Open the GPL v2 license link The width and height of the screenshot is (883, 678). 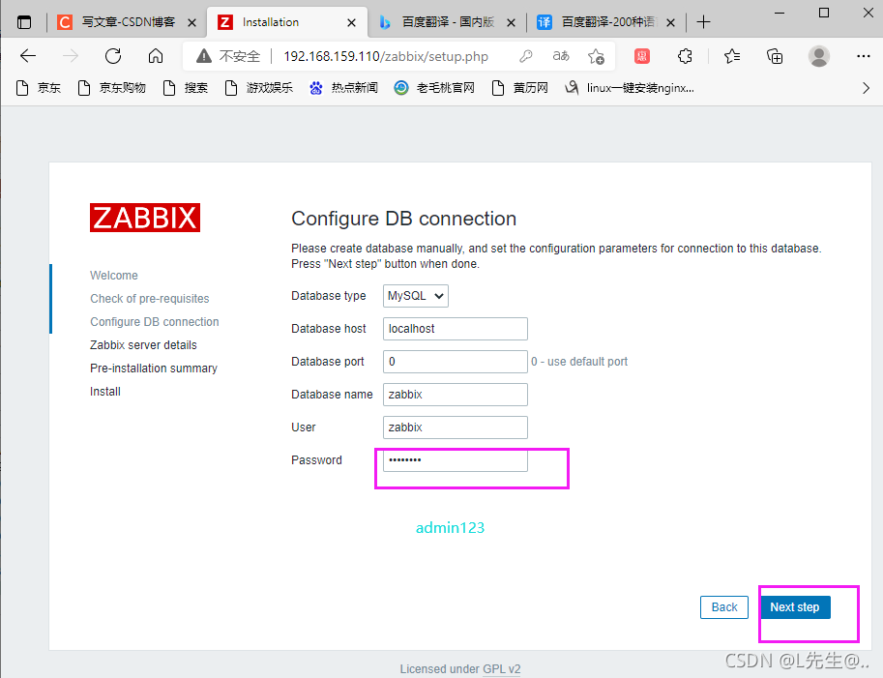click(x=502, y=669)
